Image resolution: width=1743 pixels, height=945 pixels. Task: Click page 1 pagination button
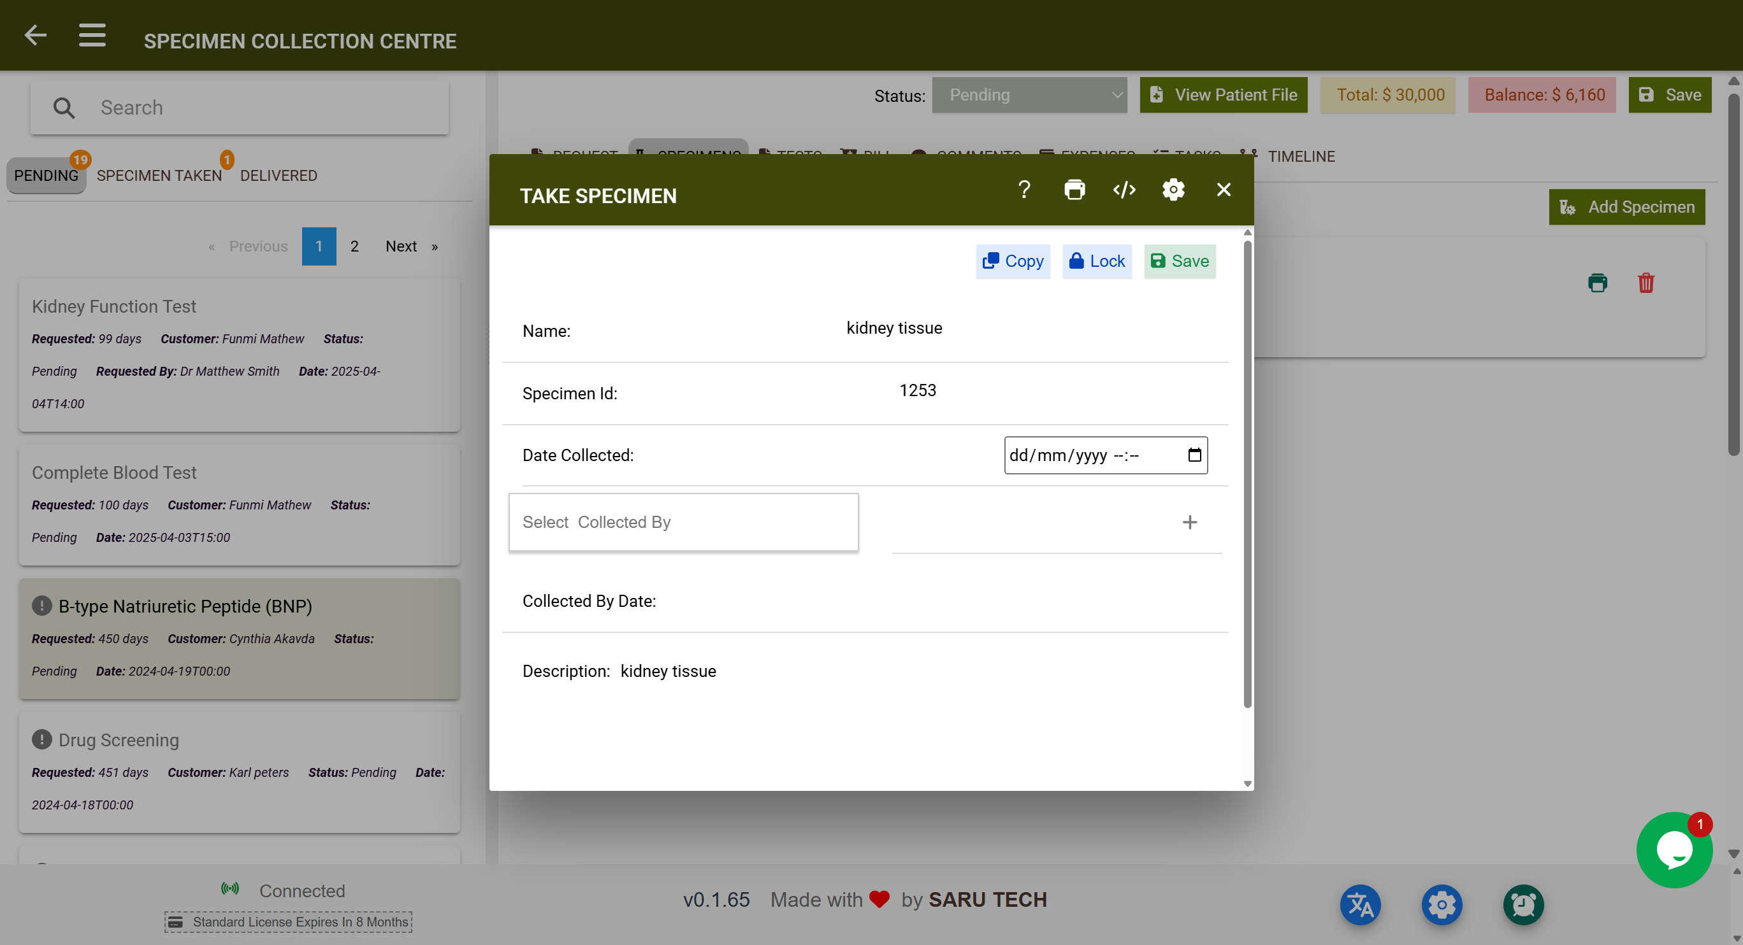[x=319, y=246]
